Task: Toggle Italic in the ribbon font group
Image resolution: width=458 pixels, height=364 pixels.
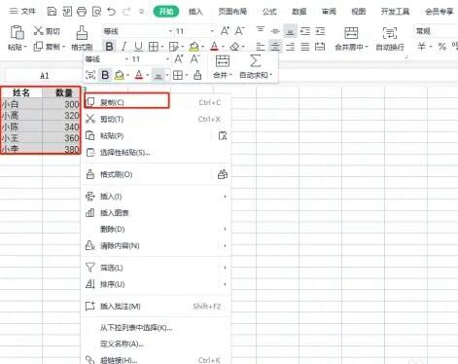Action: pyautogui.click(x=123, y=47)
